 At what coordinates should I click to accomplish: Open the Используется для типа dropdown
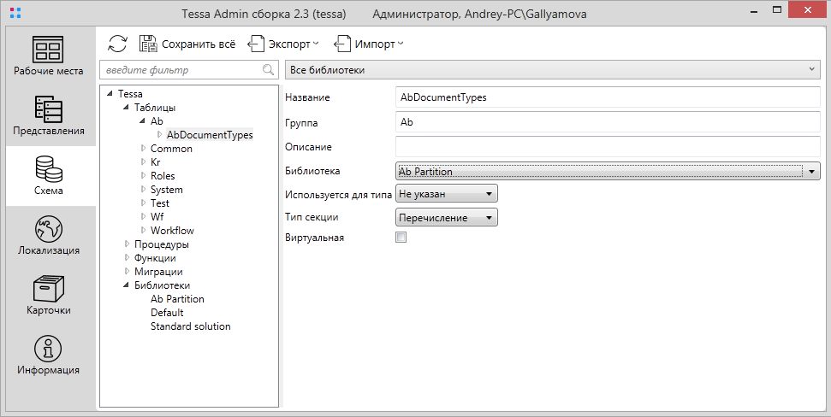click(x=489, y=194)
